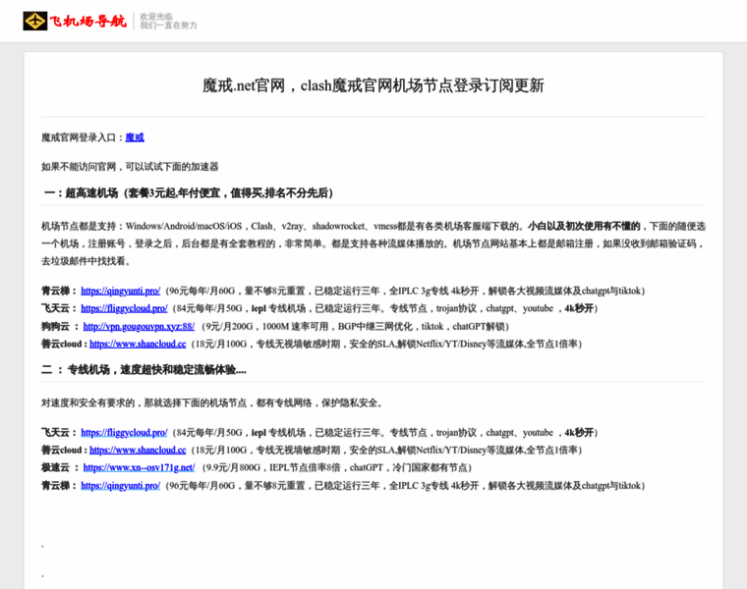Click the label 魔戒官网登录入口

pos(83,137)
